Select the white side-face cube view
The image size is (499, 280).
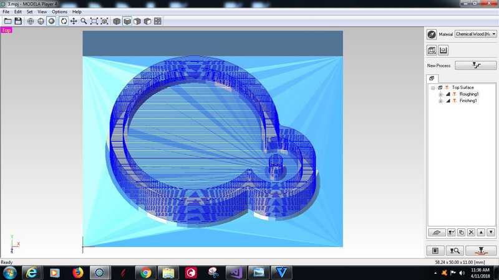click(147, 21)
